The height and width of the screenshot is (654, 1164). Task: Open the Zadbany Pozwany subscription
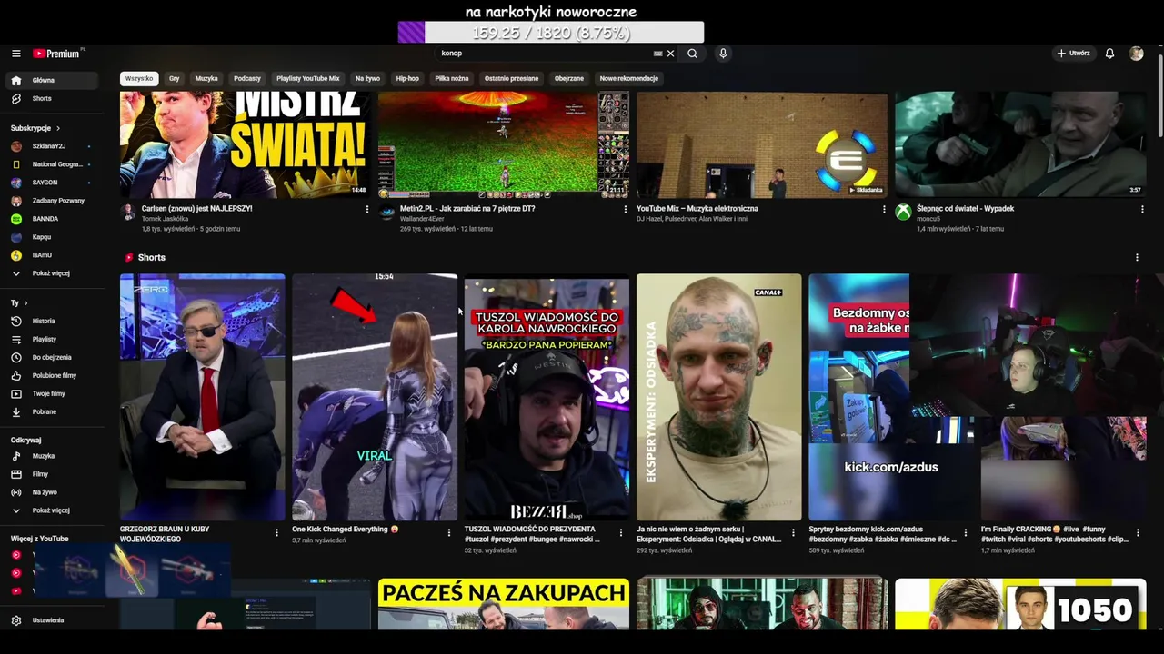coord(52,201)
